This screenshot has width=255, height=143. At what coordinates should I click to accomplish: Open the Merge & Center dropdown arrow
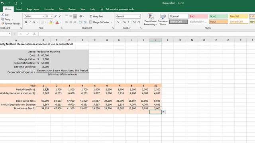(112, 22)
